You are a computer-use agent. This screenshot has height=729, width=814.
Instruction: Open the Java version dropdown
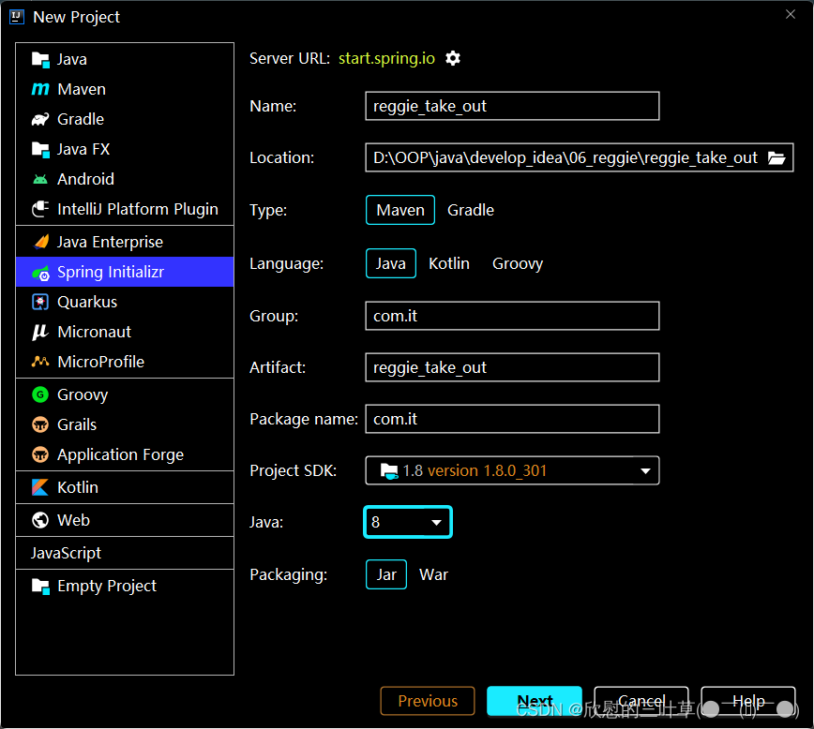tap(408, 522)
